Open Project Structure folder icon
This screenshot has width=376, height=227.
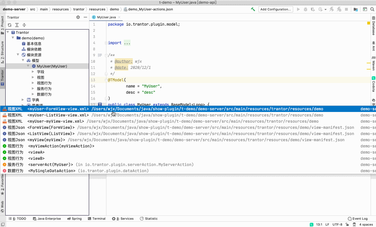(x=356, y=9)
